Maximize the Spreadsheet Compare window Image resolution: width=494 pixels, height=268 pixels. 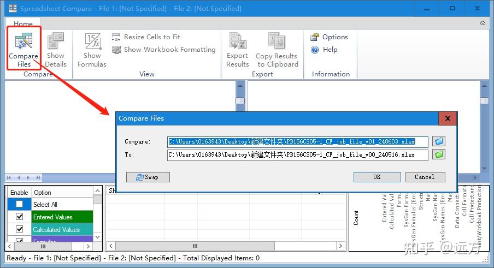click(452, 9)
